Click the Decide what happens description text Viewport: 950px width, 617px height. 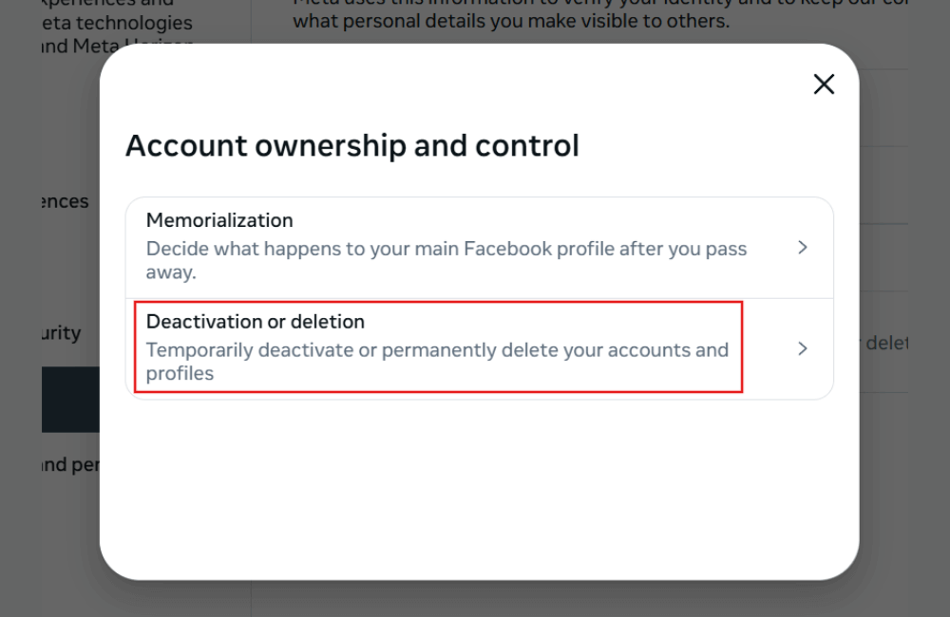coord(446,259)
